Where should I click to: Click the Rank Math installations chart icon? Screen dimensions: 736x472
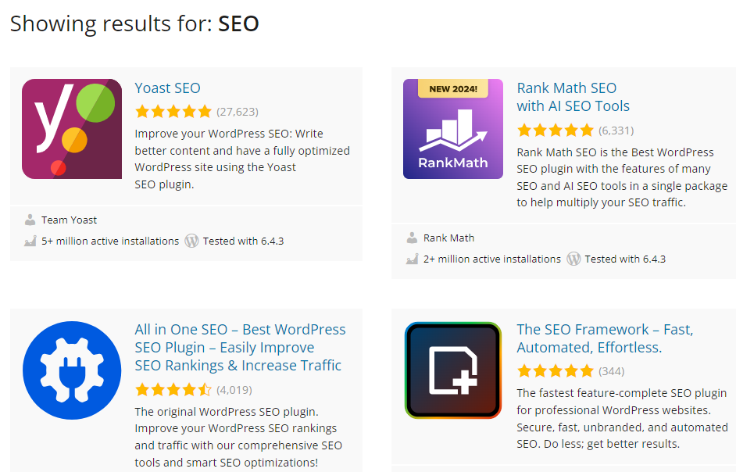412,259
